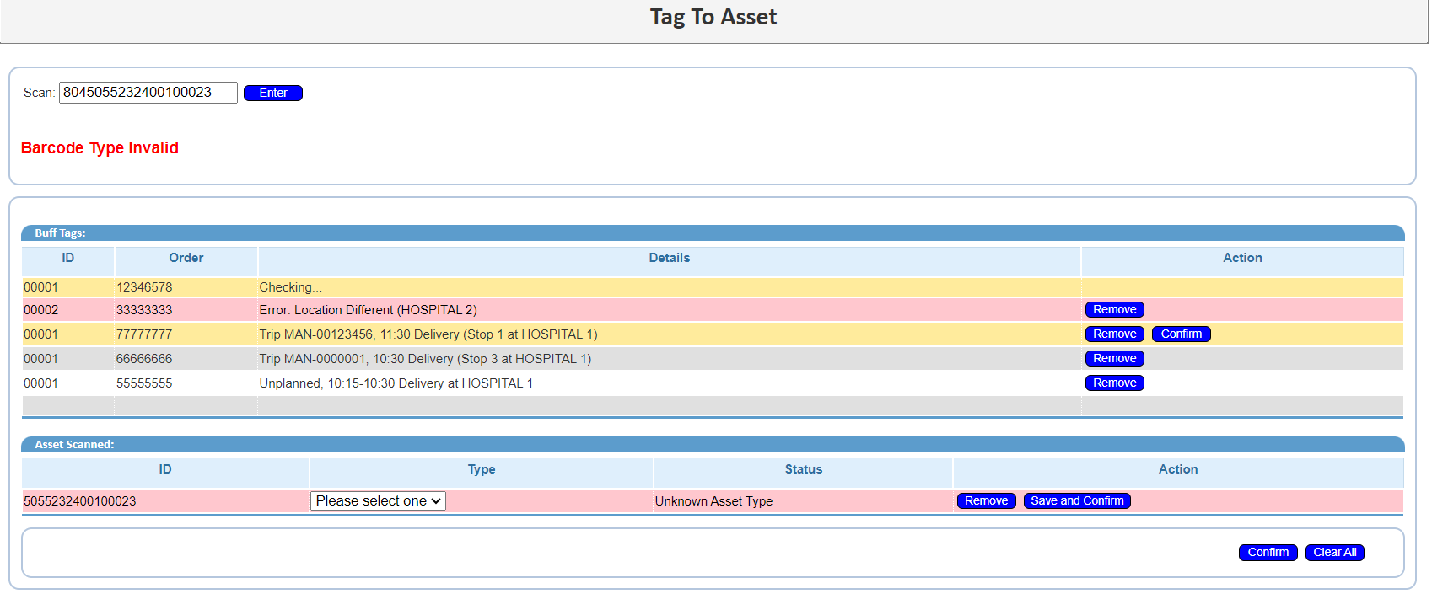The width and height of the screenshot is (1432, 594).
Task: Click order number 77777777 cell
Action: pos(186,334)
